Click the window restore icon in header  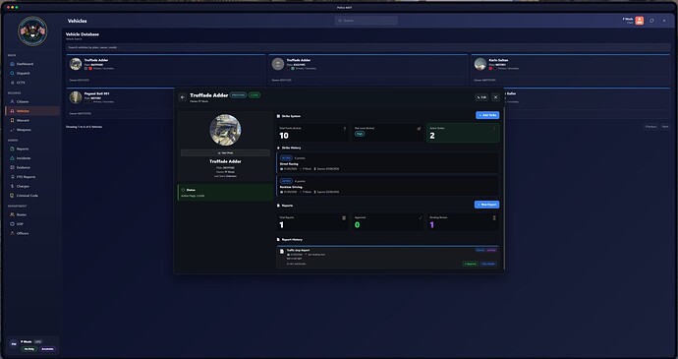pyautogui.click(x=651, y=21)
